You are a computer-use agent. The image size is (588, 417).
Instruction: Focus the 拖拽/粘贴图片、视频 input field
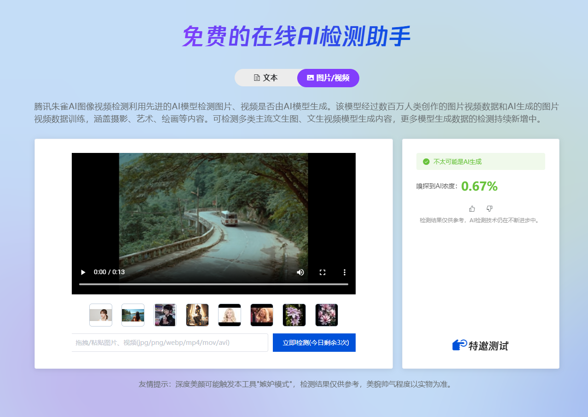(170, 343)
